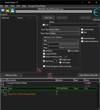Toggle the Unrandomizer checkbox

(82, 38)
